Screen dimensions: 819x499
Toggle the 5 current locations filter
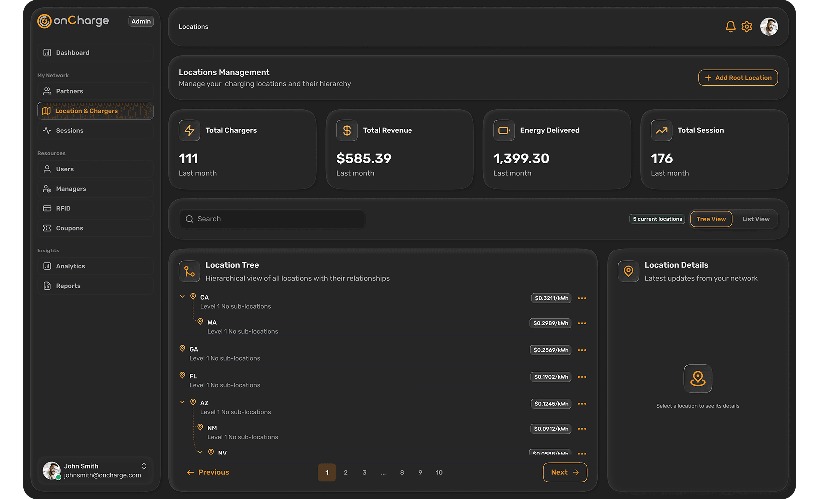pyautogui.click(x=657, y=219)
